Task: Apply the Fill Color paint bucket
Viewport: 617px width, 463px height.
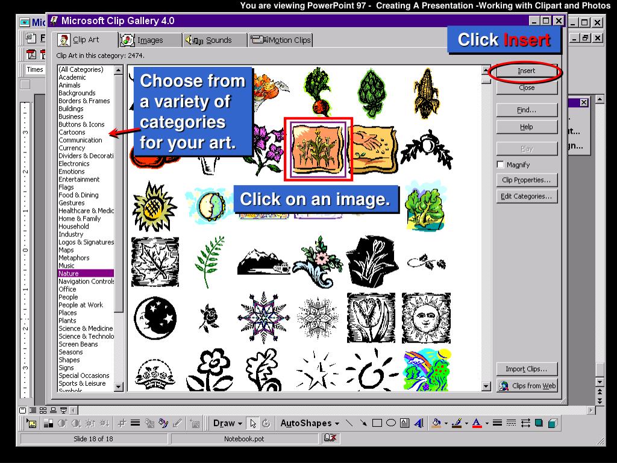Action: [x=436, y=423]
